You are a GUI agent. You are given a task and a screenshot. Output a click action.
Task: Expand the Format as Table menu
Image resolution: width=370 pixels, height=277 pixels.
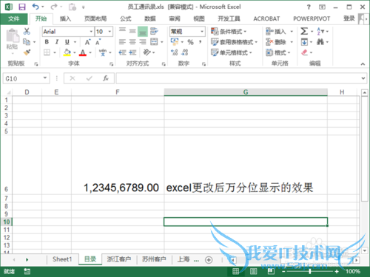(234, 42)
